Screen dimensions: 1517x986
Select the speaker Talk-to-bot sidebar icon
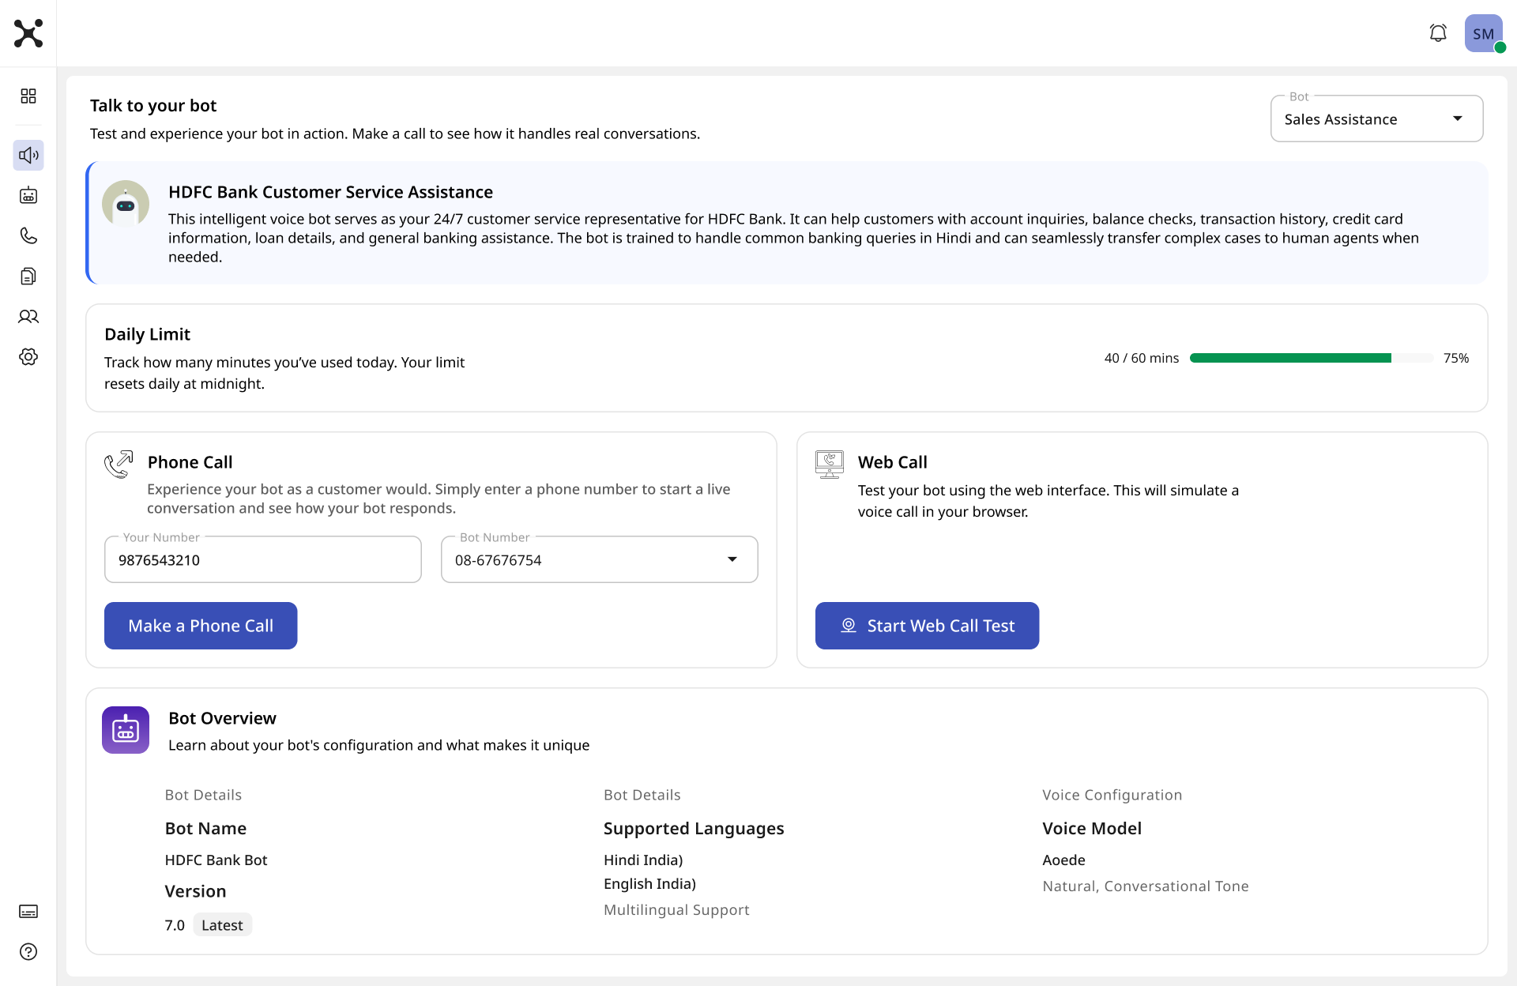(x=28, y=155)
